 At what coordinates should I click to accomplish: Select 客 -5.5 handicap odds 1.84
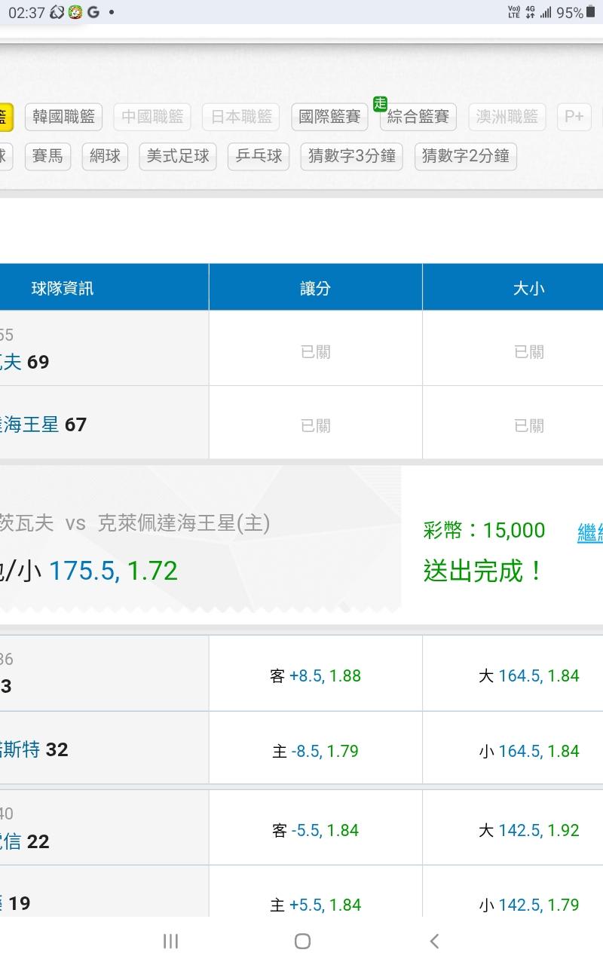tap(315, 831)
